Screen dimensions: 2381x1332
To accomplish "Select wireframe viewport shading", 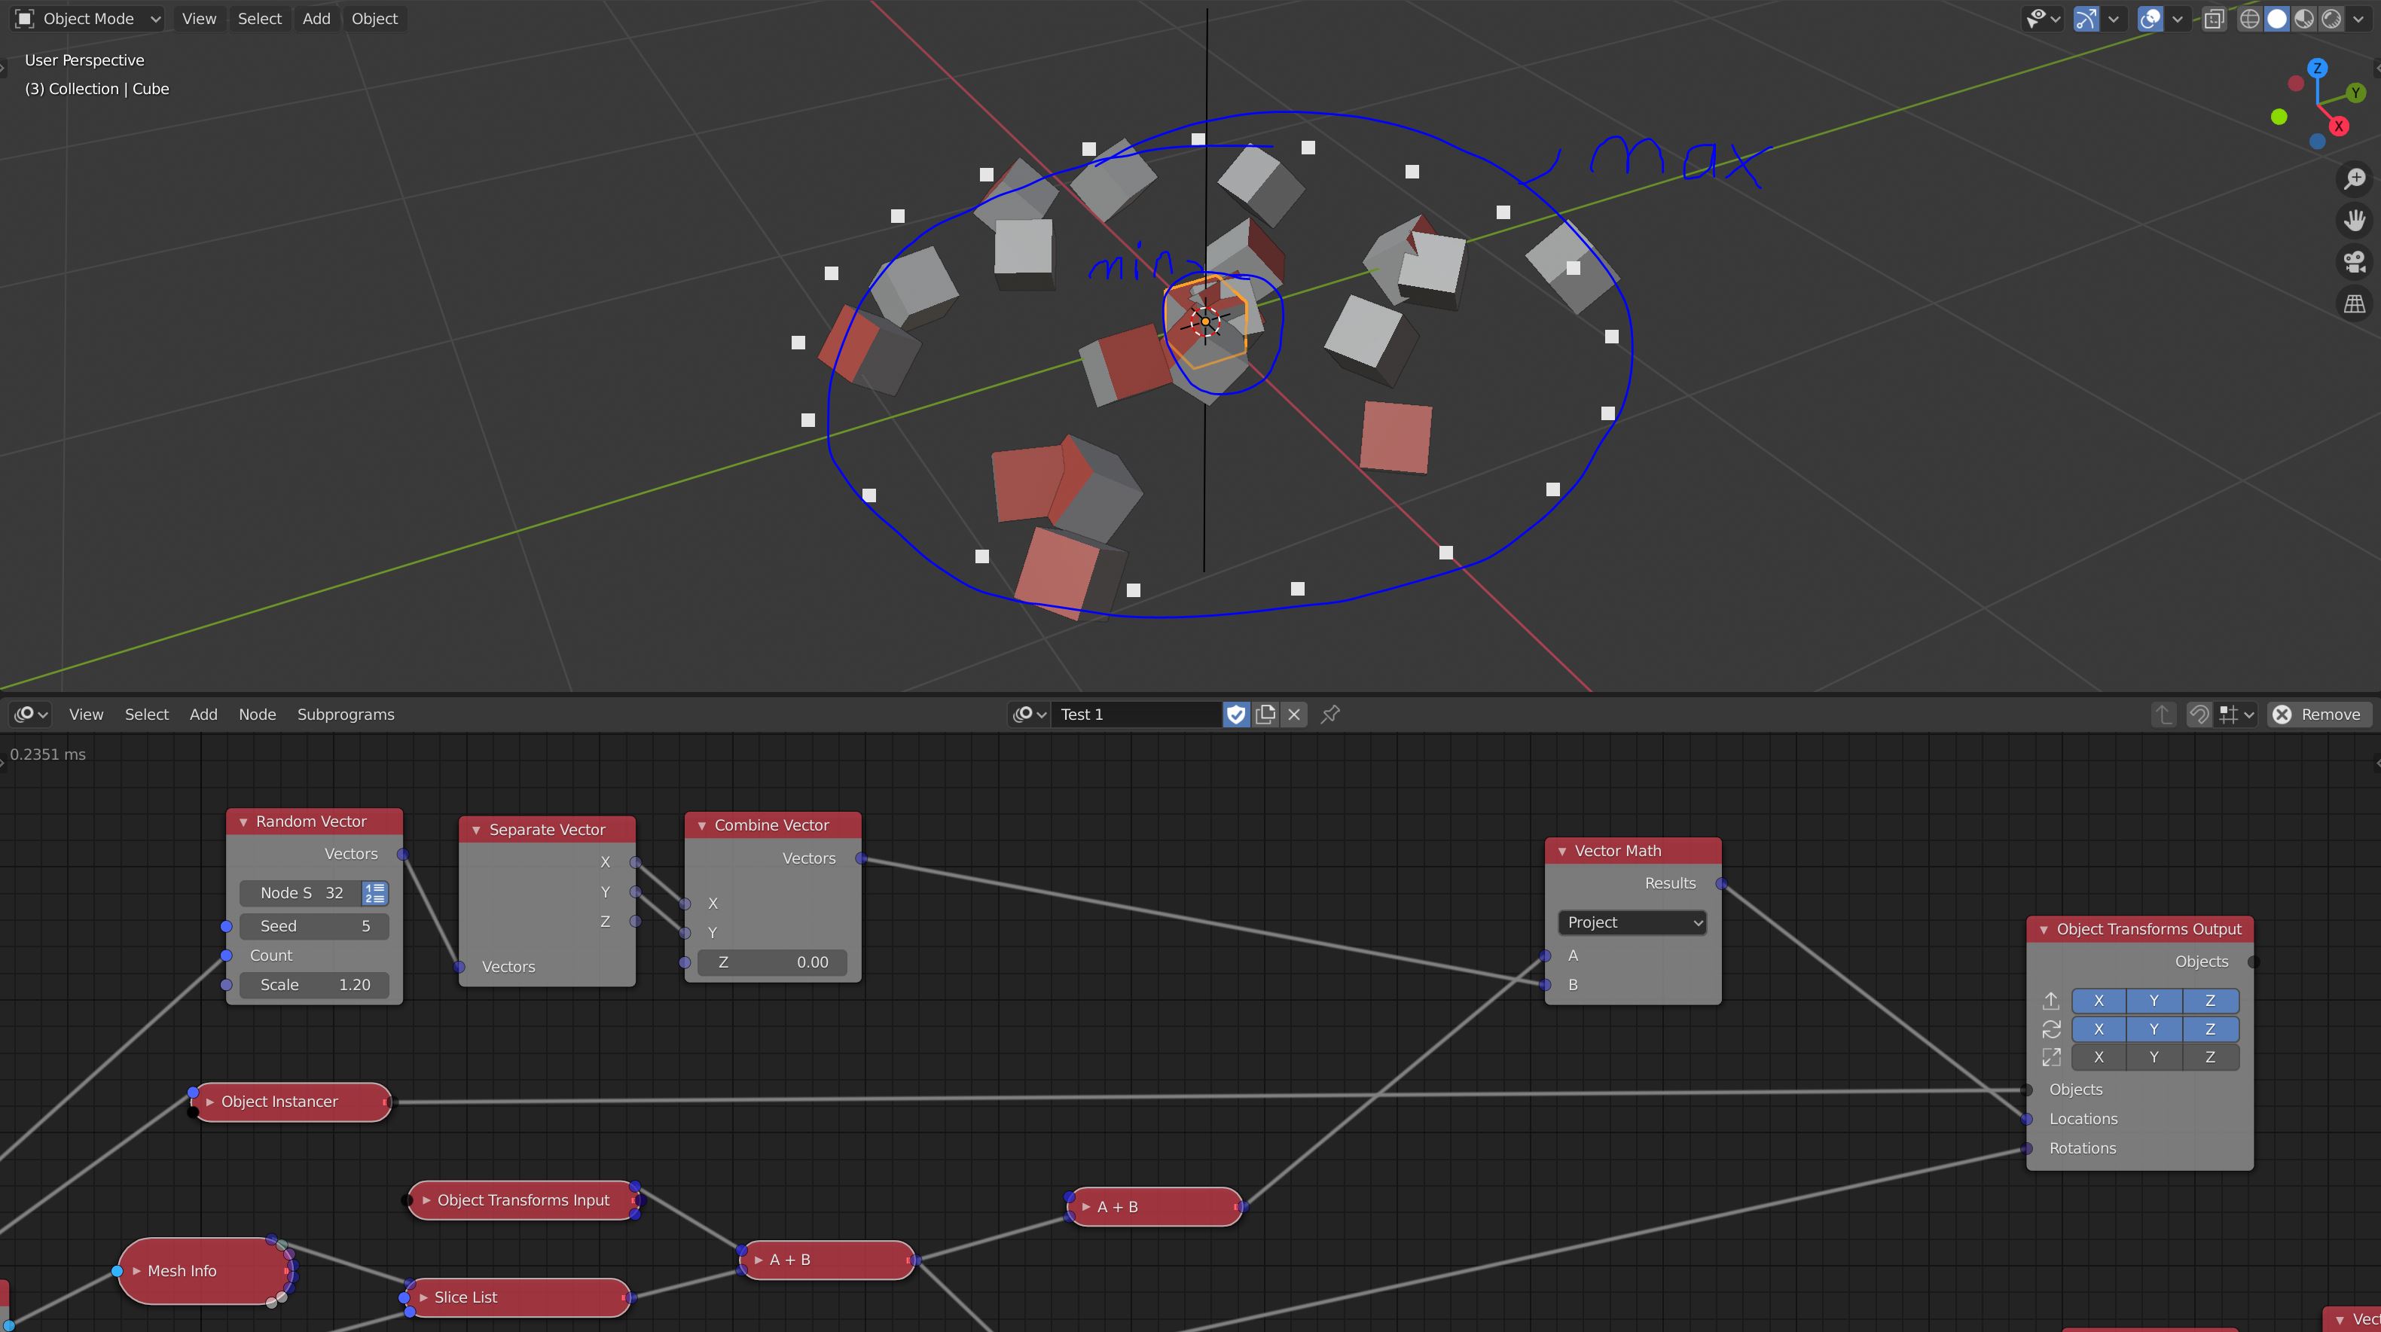I will (x=2250, y=19).
